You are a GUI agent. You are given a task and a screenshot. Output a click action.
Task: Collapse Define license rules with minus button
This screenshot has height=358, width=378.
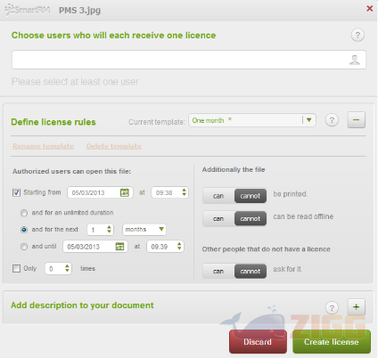pos(356,120)
